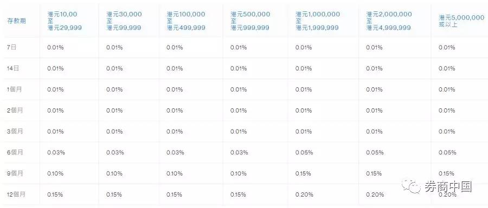Click the 存款期 column header
The image size is (488, 208).
[x=16, y=21]
